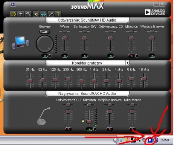Click the playback Wejście liniowe balance slider
This screenshot has width=174, height=145.
pyautogui.click(x=152, y=31)
